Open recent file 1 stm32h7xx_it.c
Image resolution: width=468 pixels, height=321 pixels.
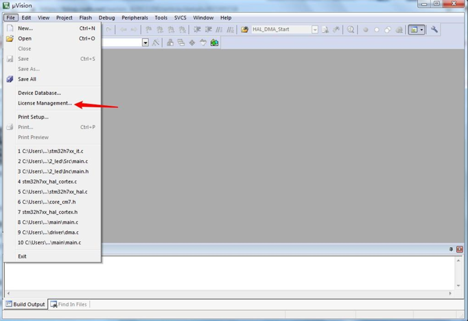52,151
